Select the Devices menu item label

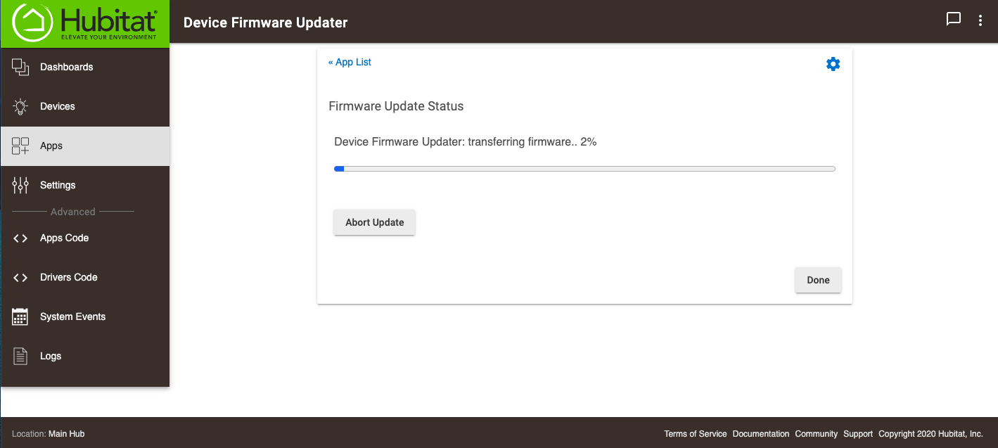pyautogui.click(x=58, y=106)
